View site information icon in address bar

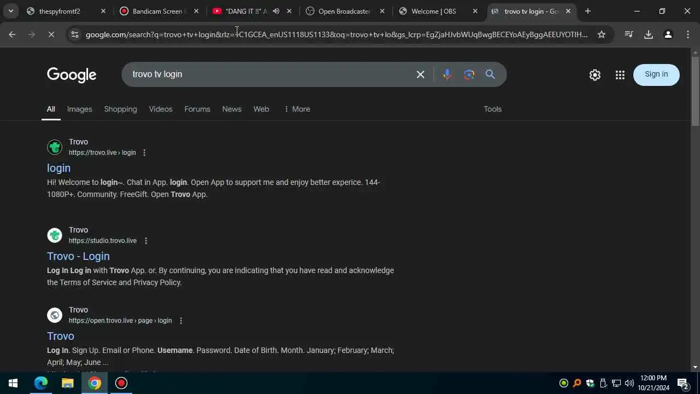[x=75, y=34]
